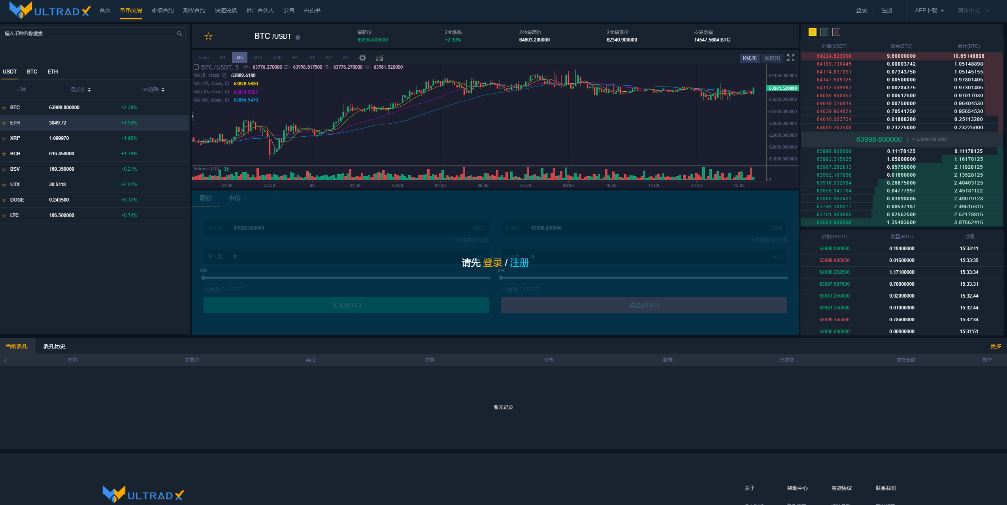Click fullscreen chart icon
Screen dimensions: 1007x505
[790, 58]
